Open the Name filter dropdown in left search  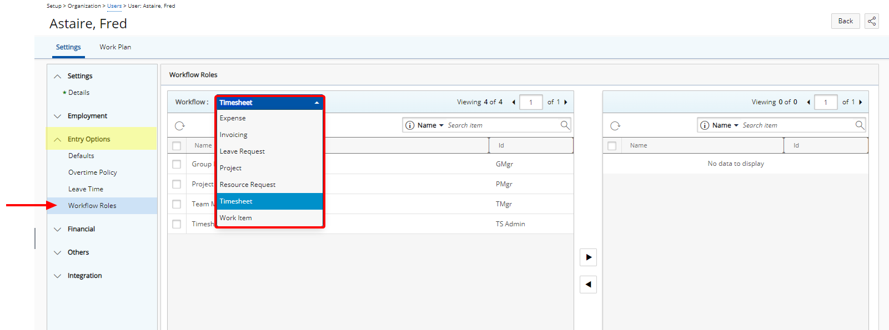[430, 125]
